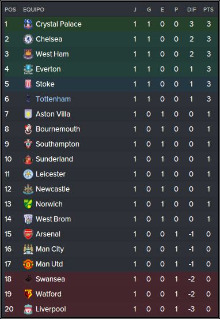Viewport: 220px width, 319px height.
Task: Click the POS column header
Action: [x=10, y=10]
